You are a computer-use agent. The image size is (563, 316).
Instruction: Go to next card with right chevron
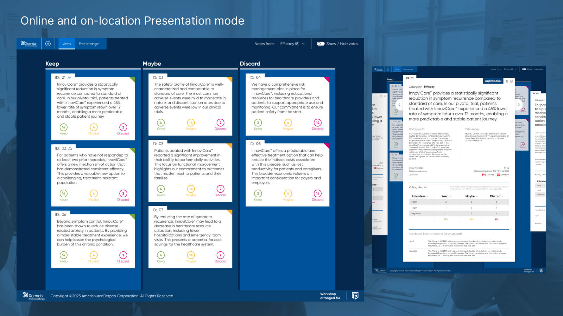pos(519,105)
